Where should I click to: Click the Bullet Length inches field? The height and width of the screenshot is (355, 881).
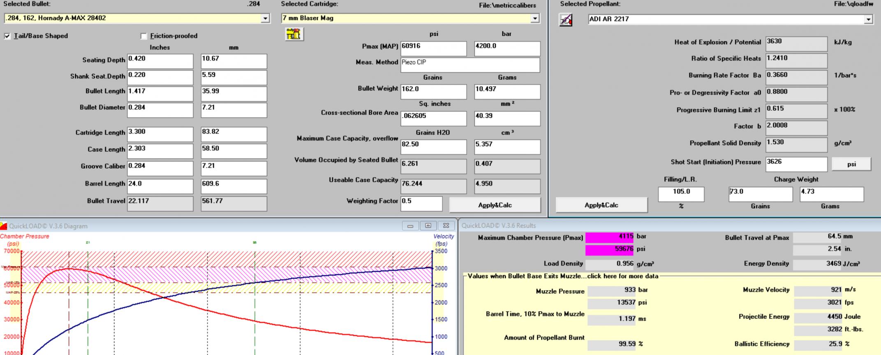point(160,94)
